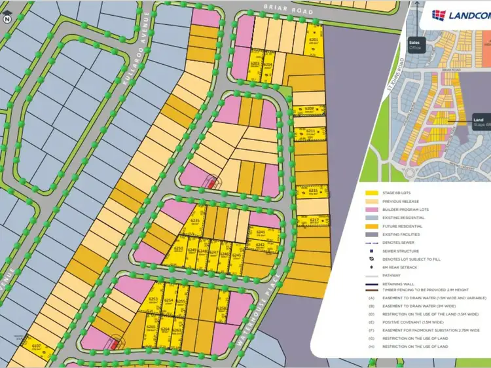Click the north compass icon
The image size is (491, 368).
[8, 19]
